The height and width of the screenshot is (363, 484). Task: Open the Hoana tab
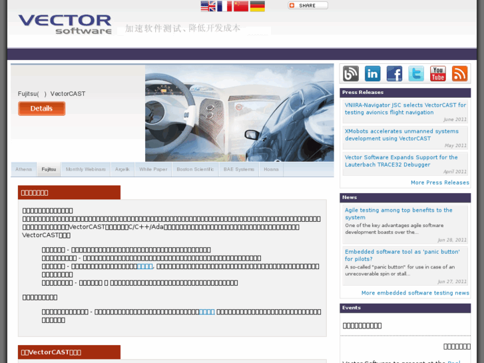pos(272,169)
